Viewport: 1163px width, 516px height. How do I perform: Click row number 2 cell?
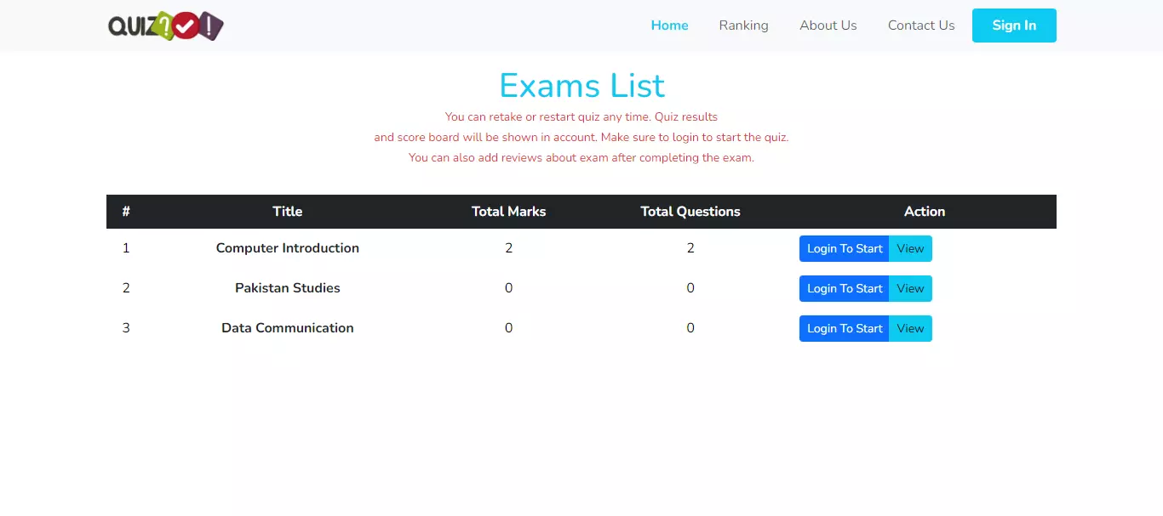[126, 288]
